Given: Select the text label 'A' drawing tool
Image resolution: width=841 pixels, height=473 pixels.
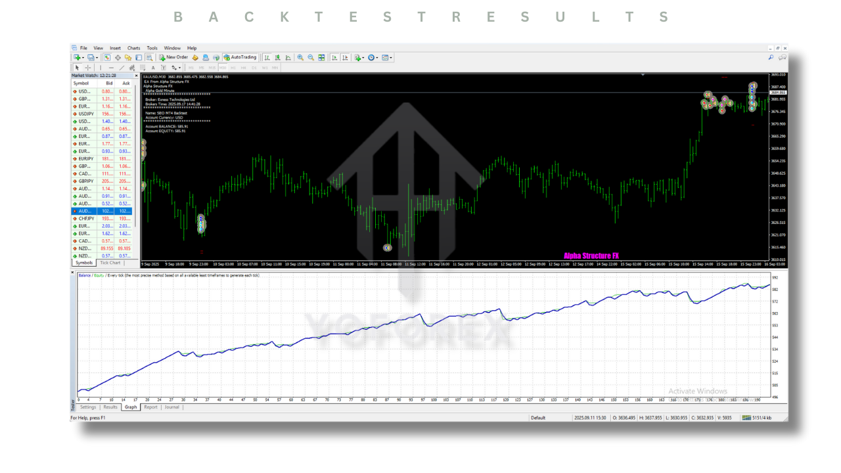Looking at the screenshot, I should (x=153, y=68).
